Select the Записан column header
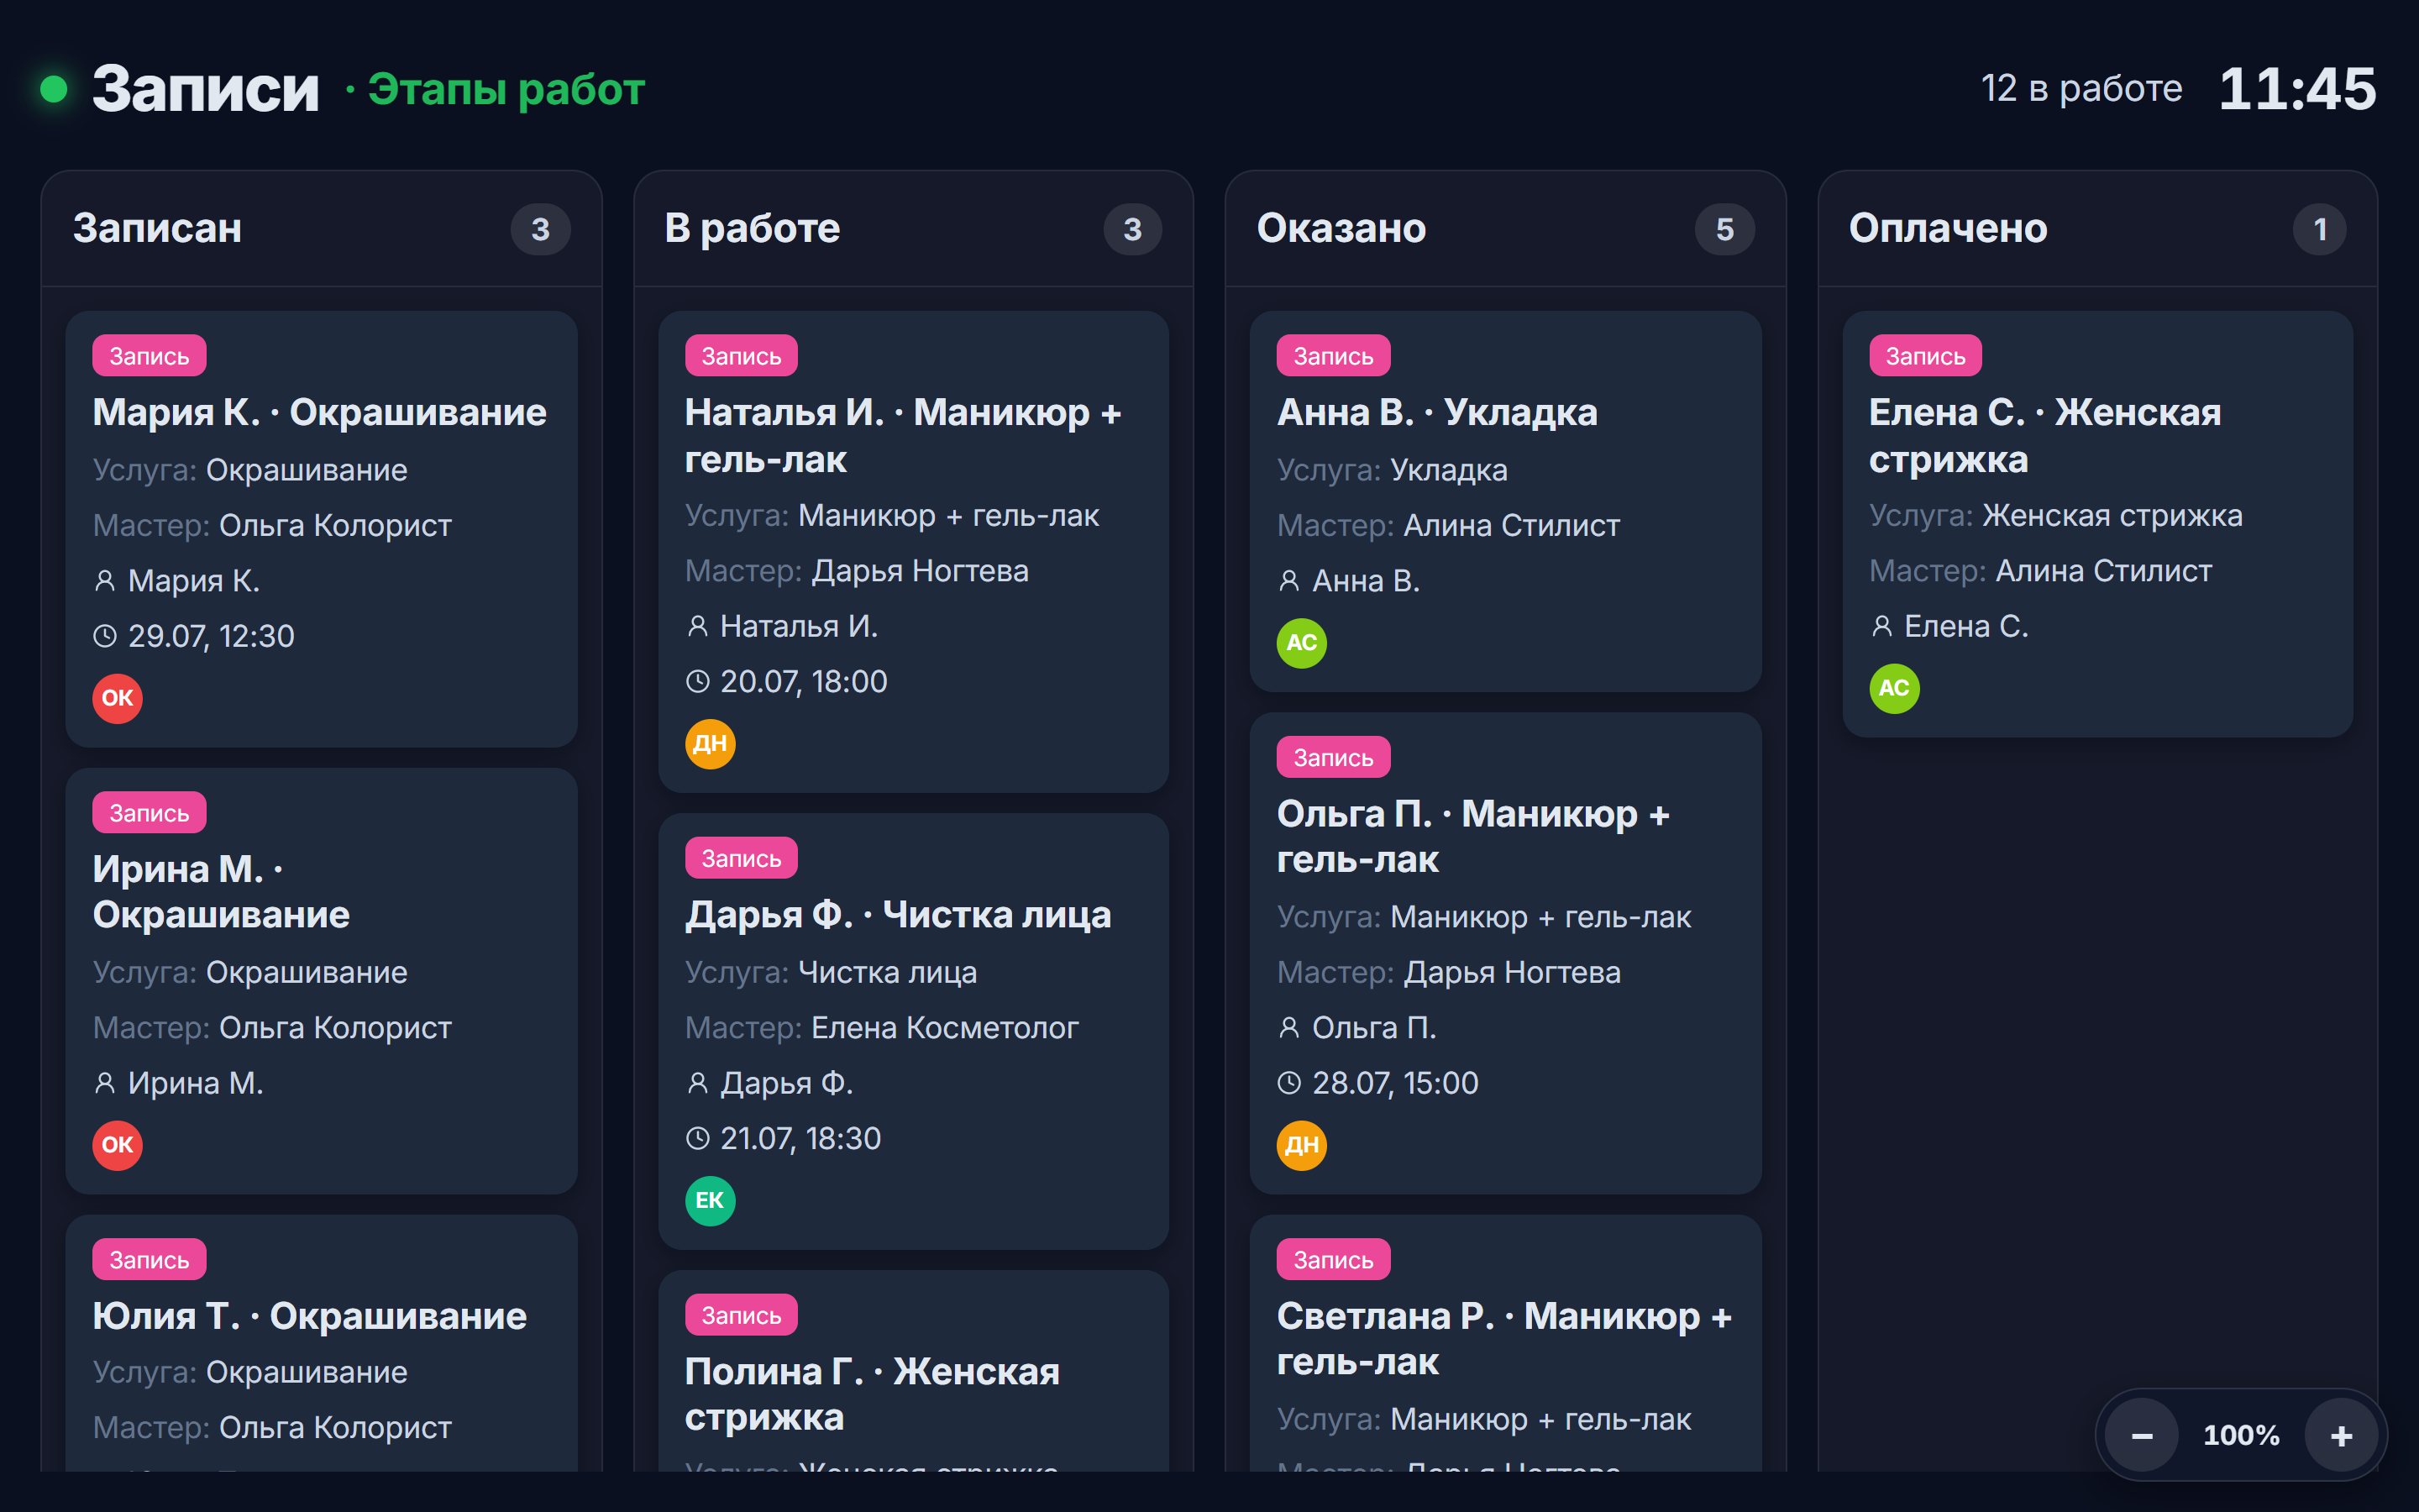 (157, 228)
